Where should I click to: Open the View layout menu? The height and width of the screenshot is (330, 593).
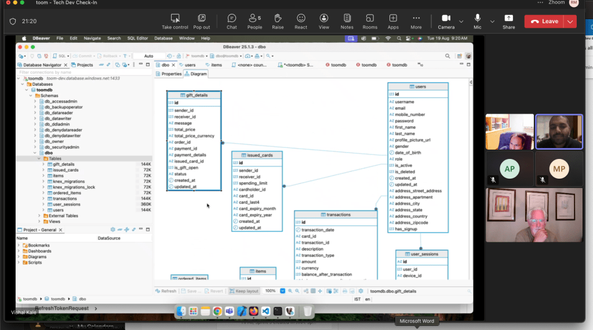[323, 21]
